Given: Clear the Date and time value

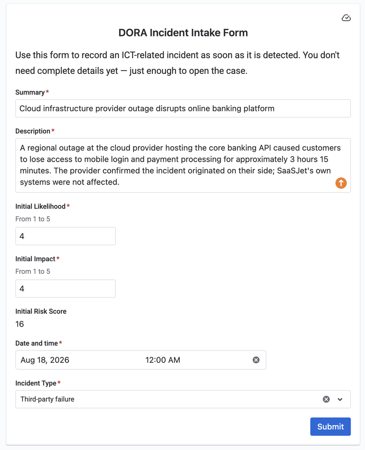Looking at the screenshot, I should pyautogui.click(x=256, y=359).
